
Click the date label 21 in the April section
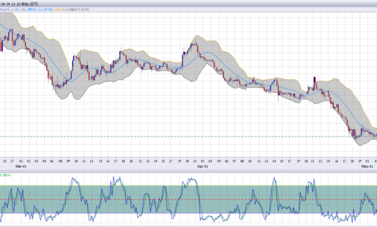(313, 161)
